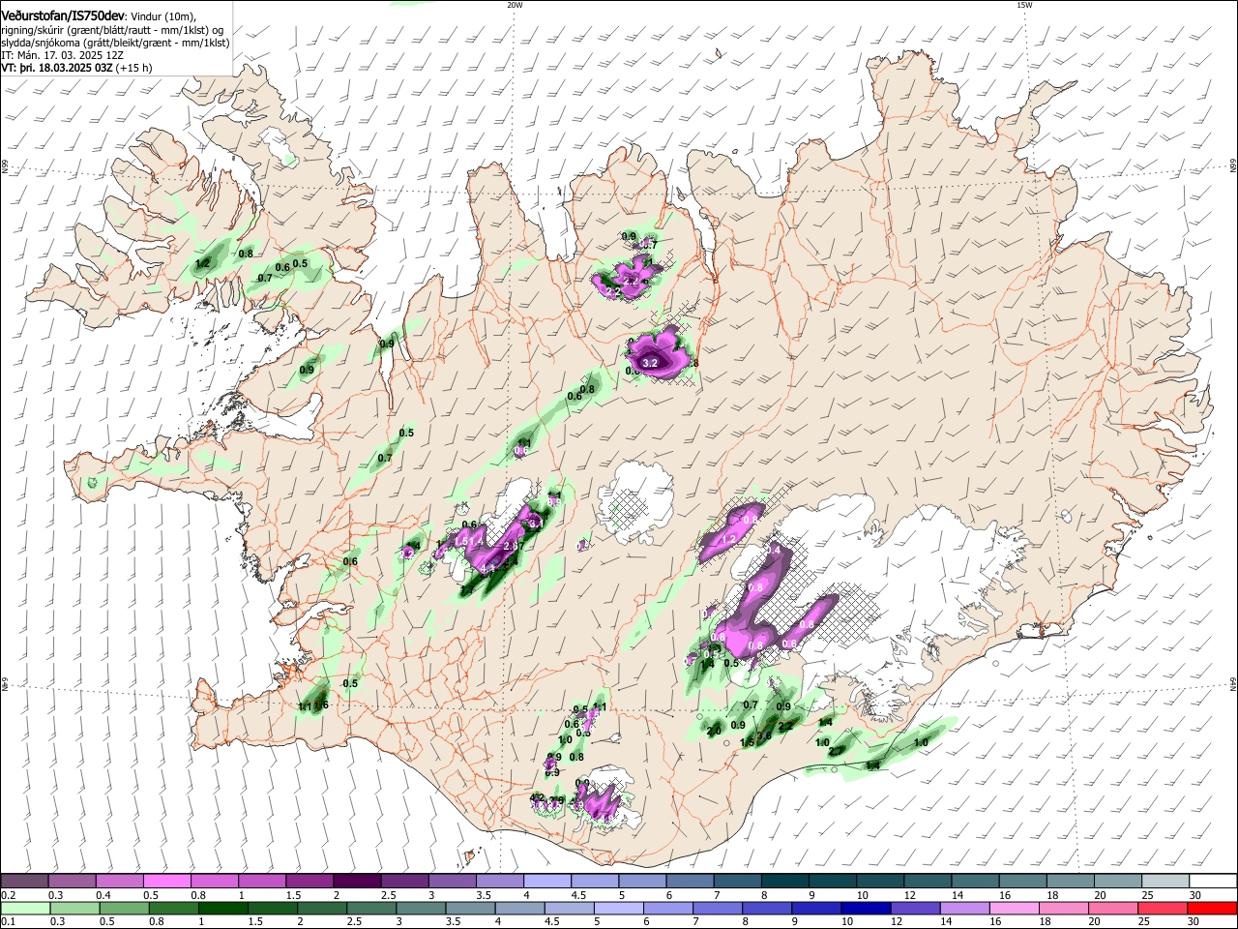Click the 'Vindur (10m)' parameter text

click(163, 16)
